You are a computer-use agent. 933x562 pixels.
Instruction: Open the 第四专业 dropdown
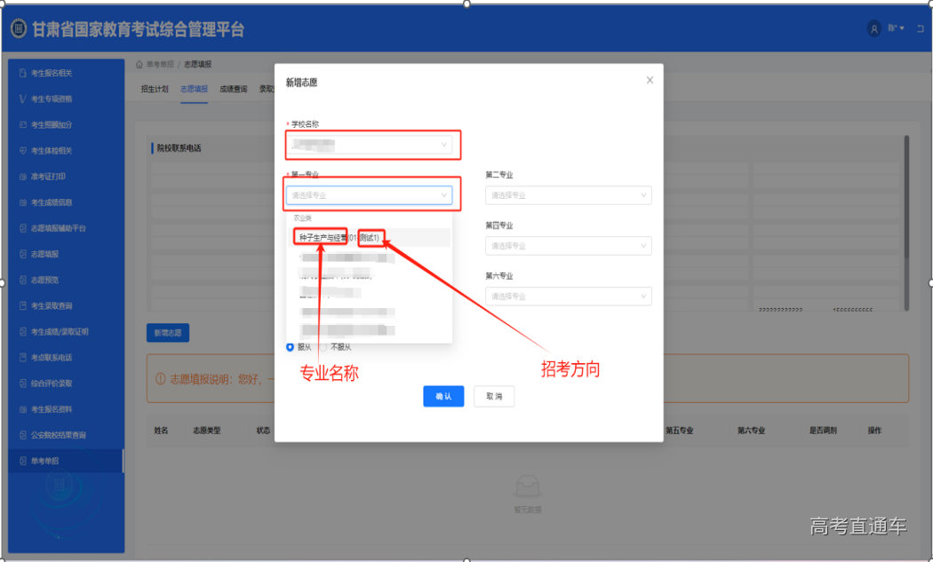pos(568,246)
